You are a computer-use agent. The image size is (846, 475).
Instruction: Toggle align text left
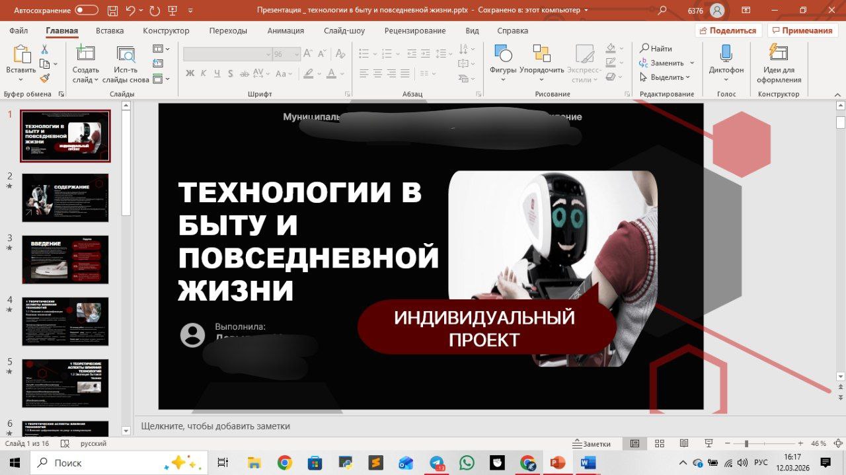pos(364,73)
